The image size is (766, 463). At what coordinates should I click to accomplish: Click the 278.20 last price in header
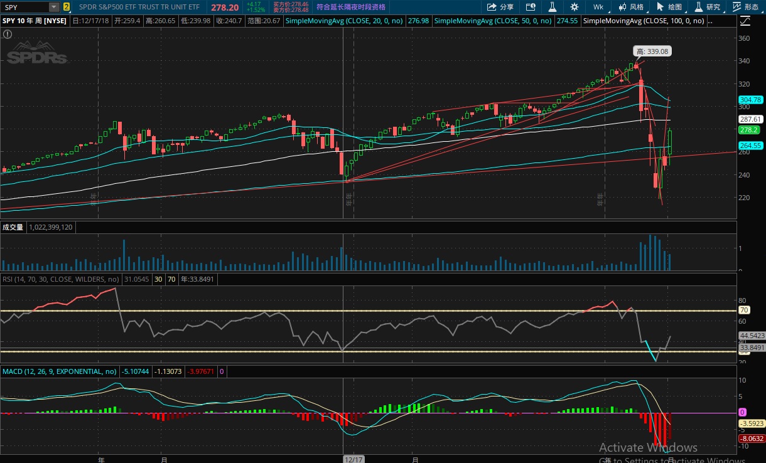tap(225, 7)
